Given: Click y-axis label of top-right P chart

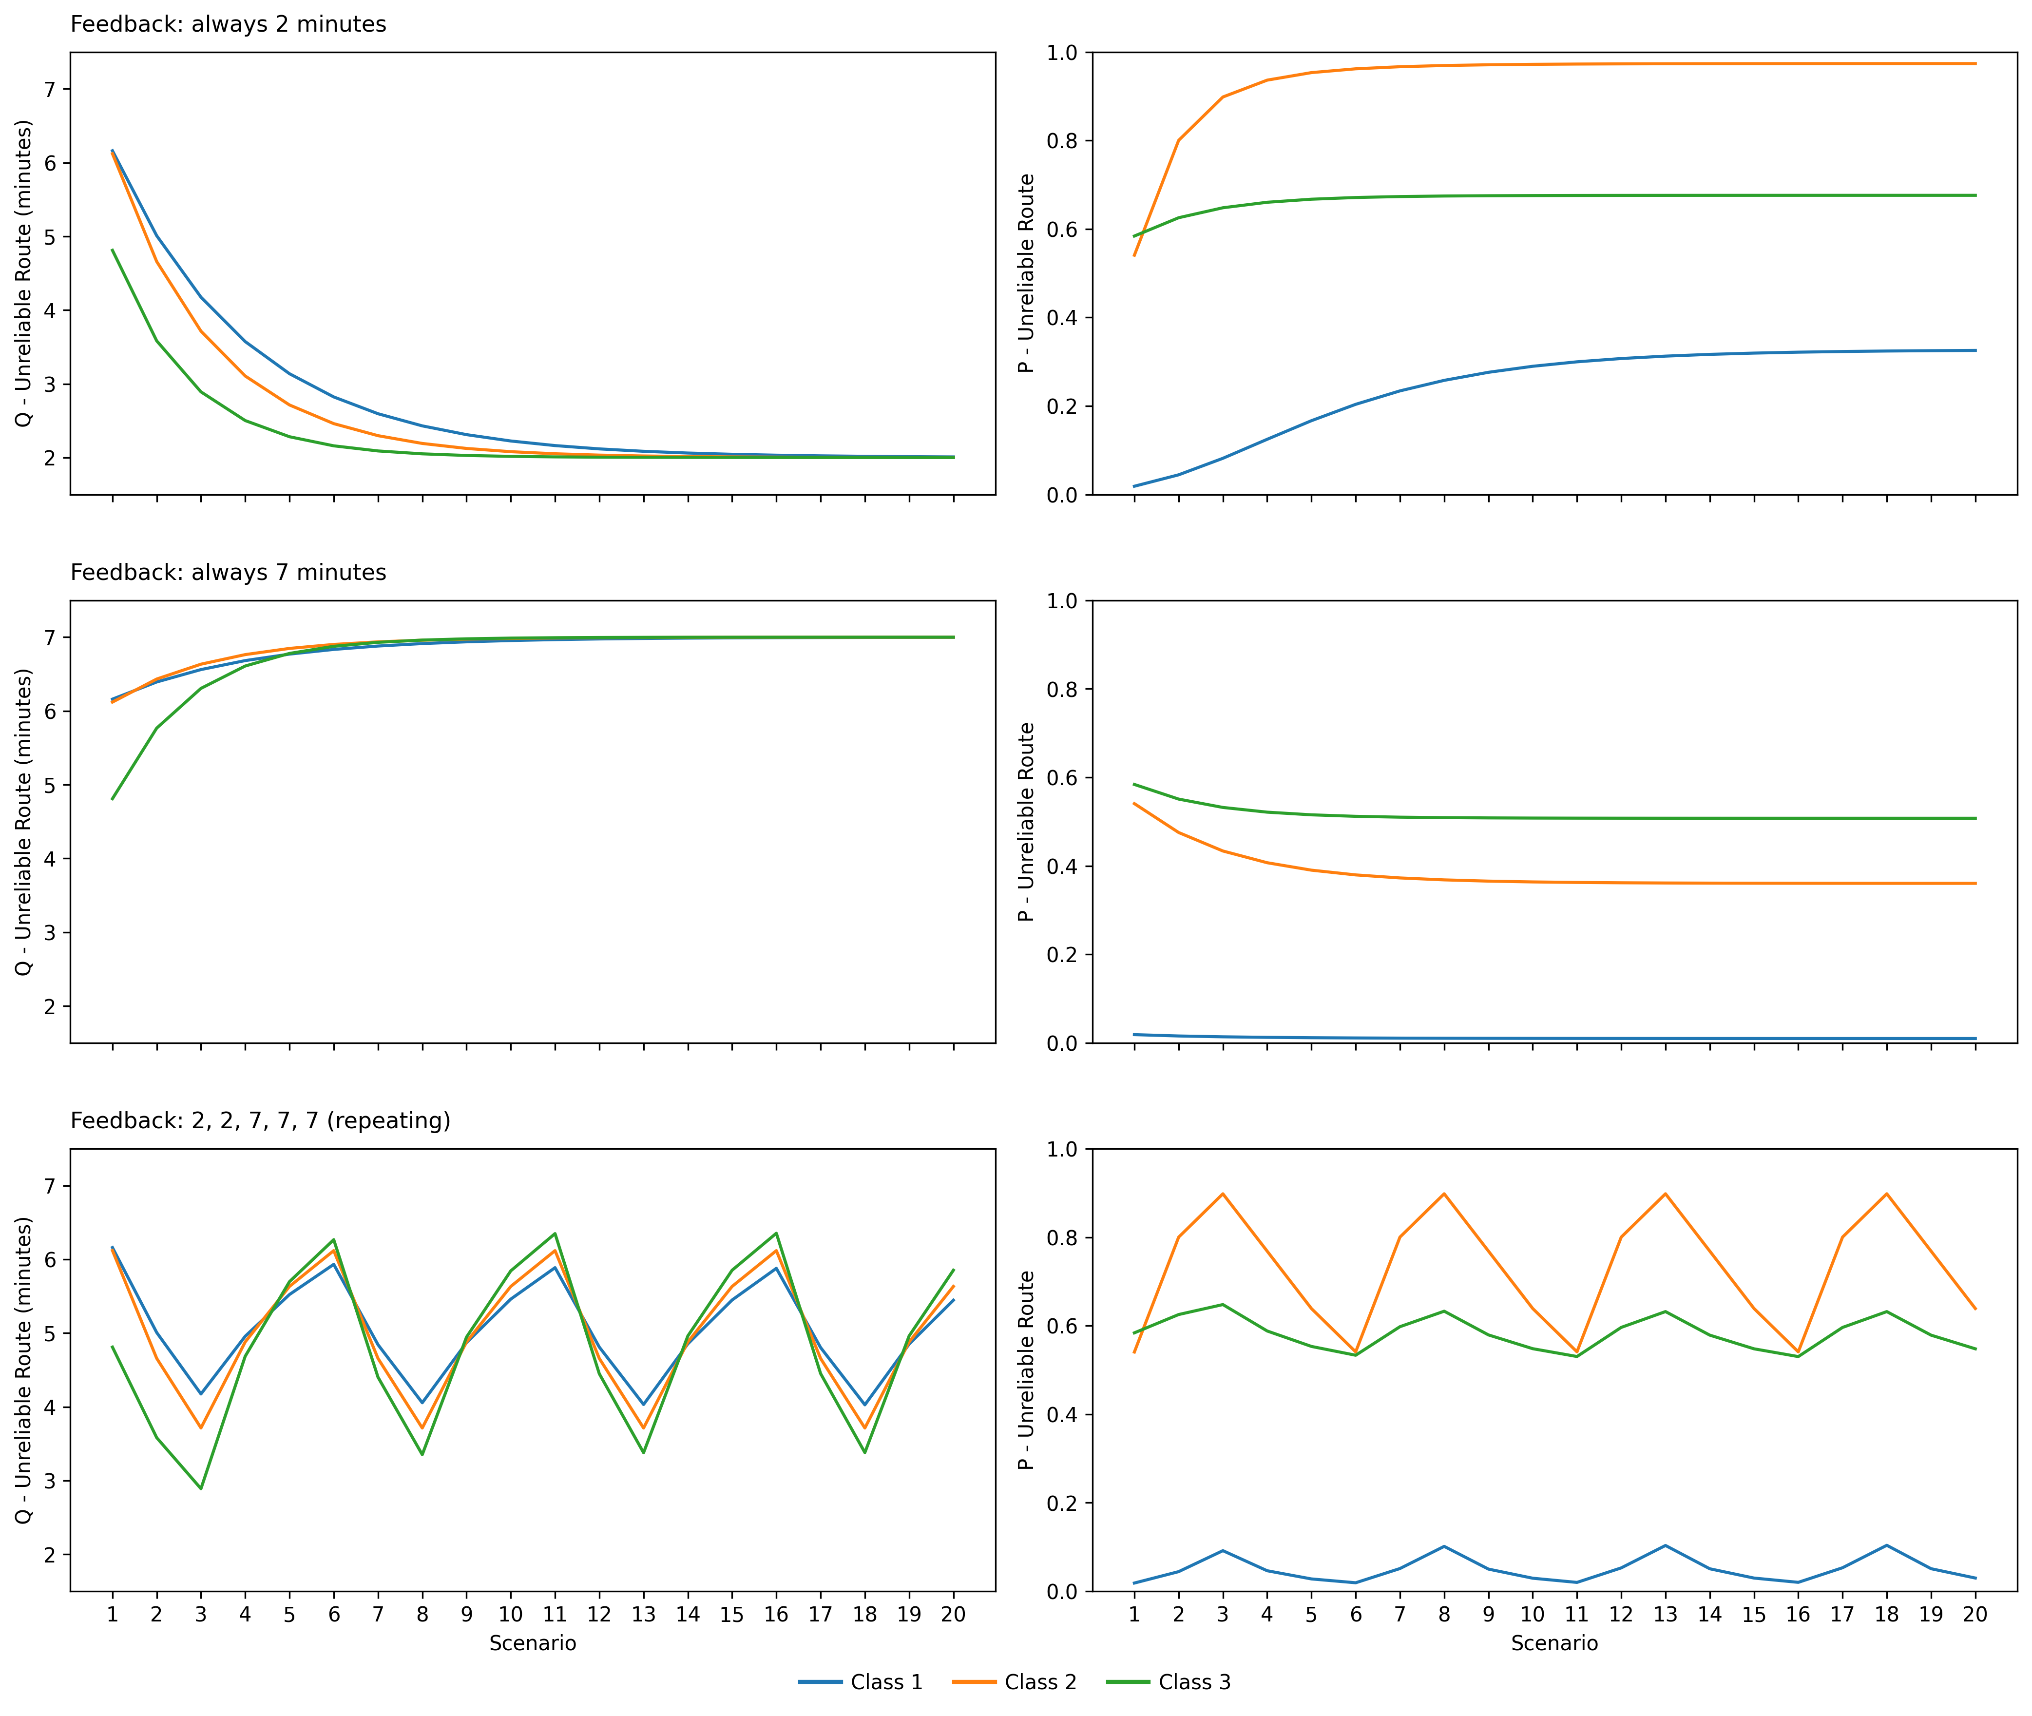Looking at the screenshot, I should coord(1025,273).
